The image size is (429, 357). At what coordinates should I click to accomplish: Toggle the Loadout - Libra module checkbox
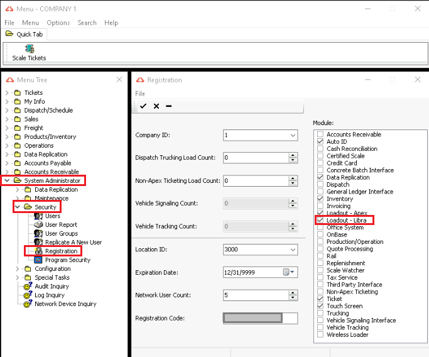320,220
